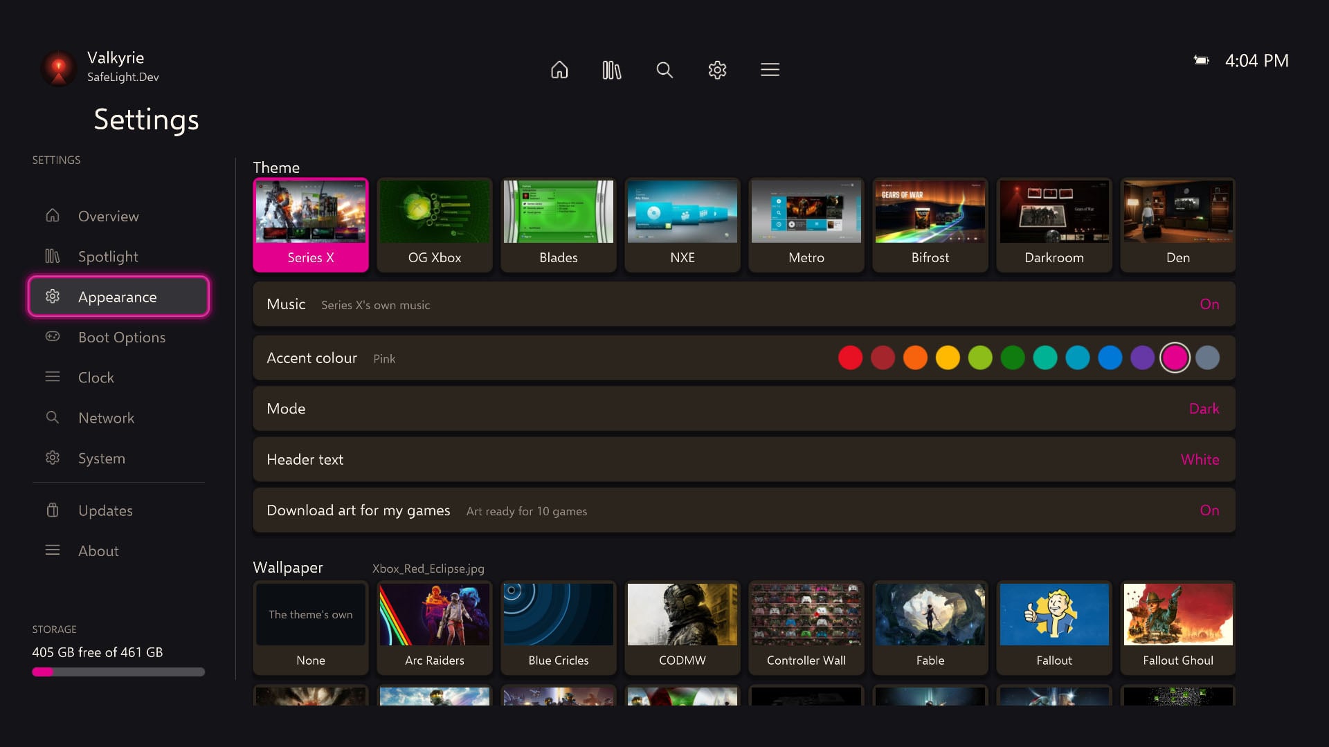Open the Settings gear in top navigation
The image size is (1329, 747).
[717, 70]
